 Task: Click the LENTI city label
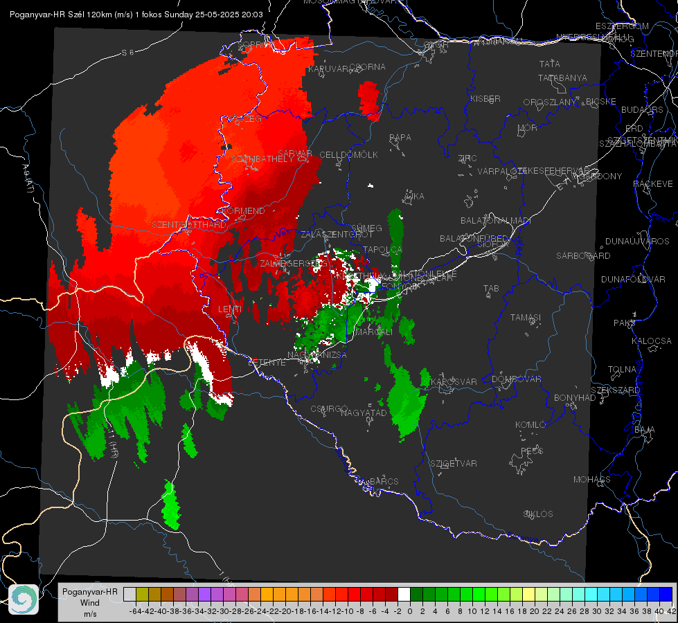click(x=230, y=309)
